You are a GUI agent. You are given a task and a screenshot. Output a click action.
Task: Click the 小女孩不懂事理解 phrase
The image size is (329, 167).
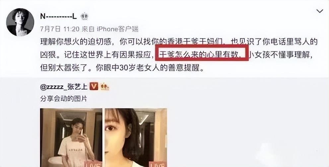click(279, 55)
